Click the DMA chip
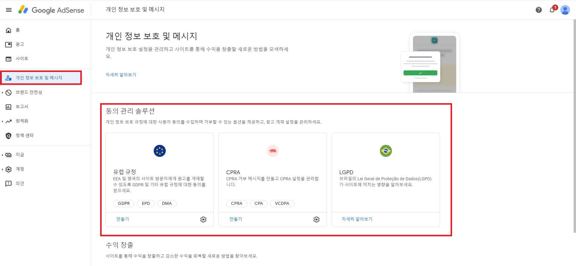This screenshot has height=266, width=576. (167, 203)
